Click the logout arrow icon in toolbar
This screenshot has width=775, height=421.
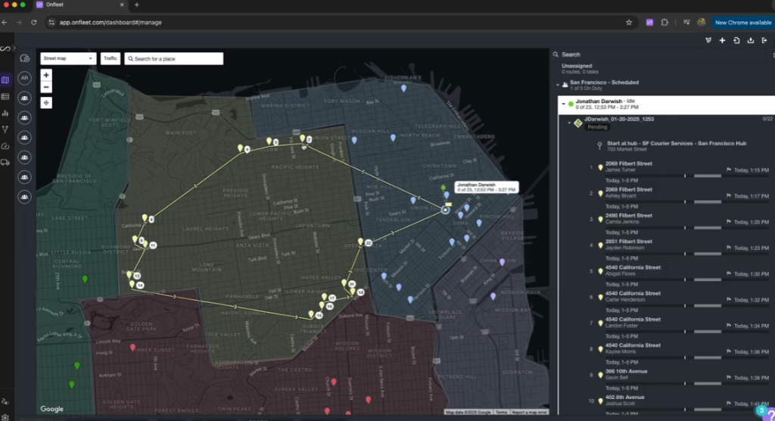[764, 41]
